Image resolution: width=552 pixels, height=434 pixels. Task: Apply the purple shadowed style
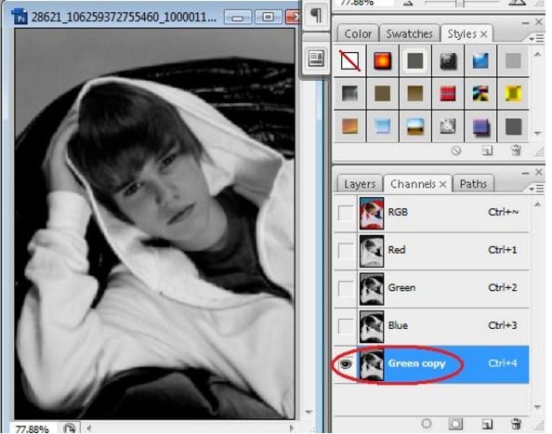coord(480,126)
